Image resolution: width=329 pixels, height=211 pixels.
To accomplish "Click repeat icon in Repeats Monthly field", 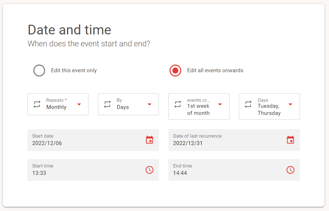I will [x=37, y=104].
